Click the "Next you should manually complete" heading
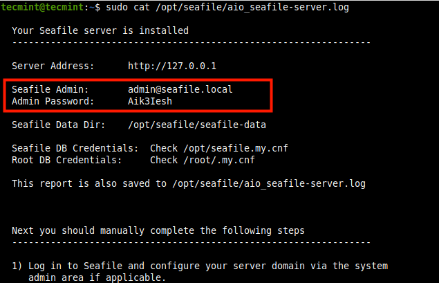Image resolution: width=439 pixels, height=283 pixels. coord(158,230)
